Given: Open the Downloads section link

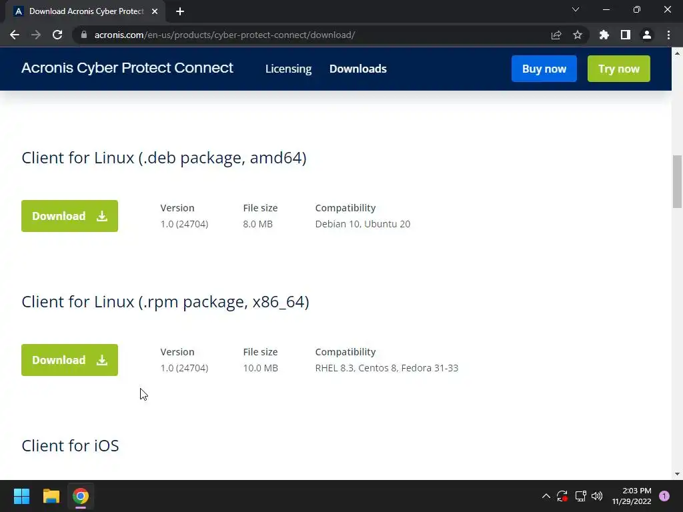Looking at the screenshot, I should [x=358, y=69].
